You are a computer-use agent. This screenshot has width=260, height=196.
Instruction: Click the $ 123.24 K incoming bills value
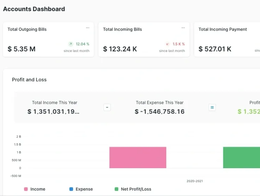click(x=120, y=49)
